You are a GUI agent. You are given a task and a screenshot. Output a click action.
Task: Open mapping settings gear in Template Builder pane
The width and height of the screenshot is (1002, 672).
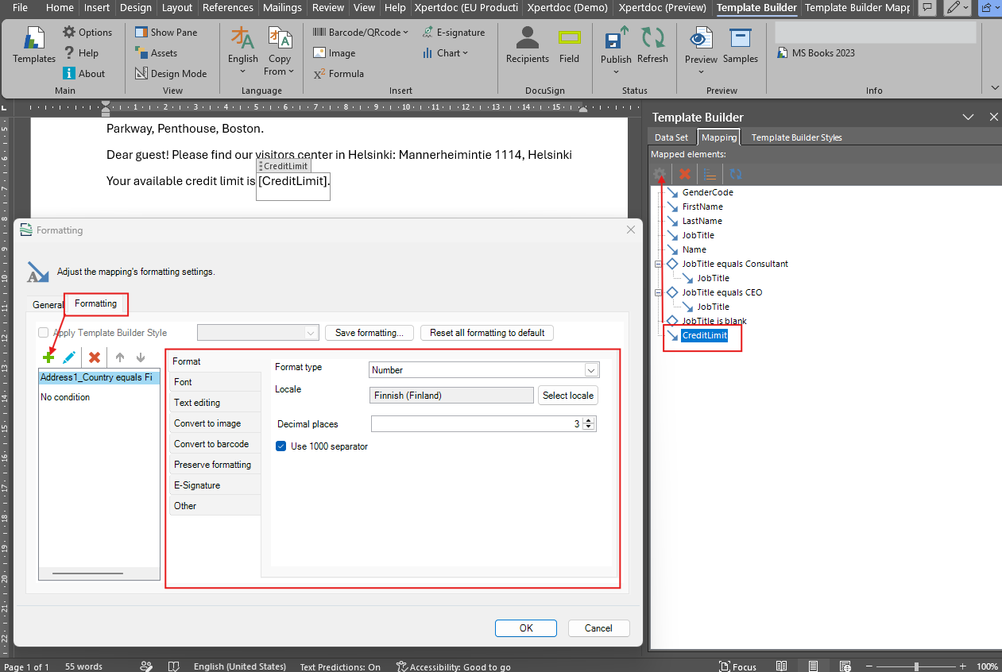660,174
